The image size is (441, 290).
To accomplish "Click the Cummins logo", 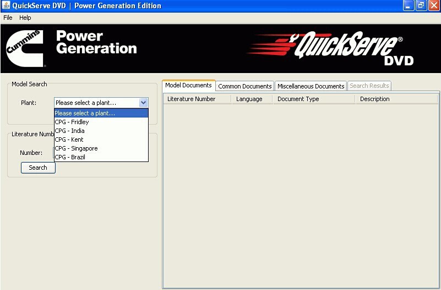I will pos(25,48).
